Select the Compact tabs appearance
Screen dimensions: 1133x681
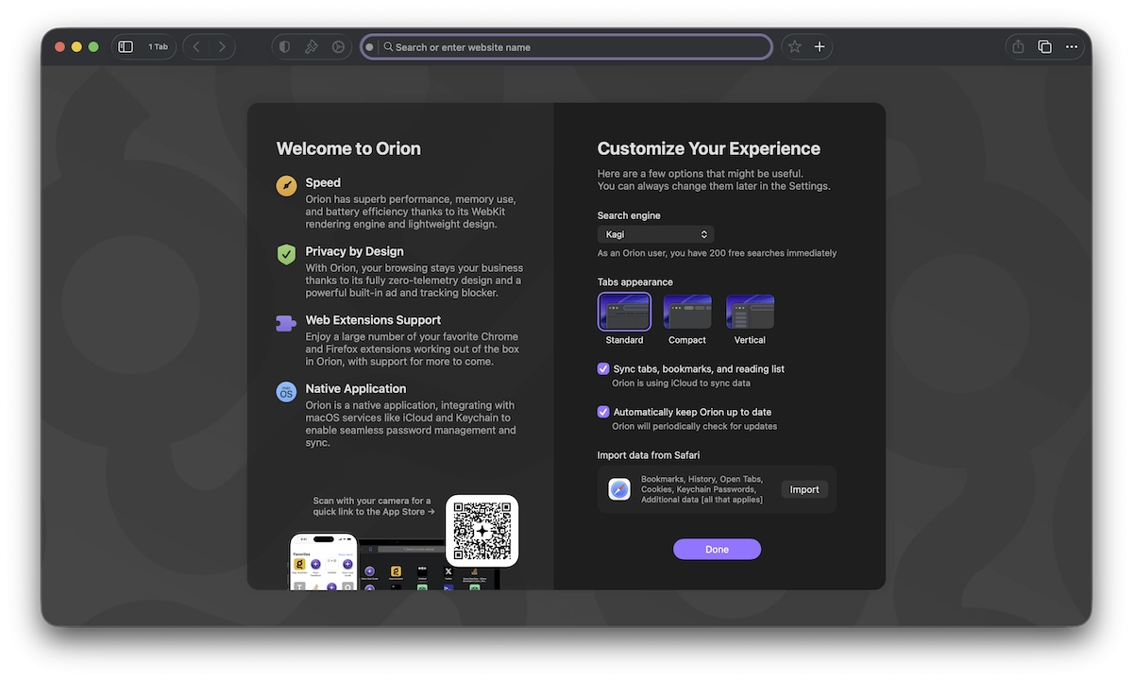(x=687, y=313)
